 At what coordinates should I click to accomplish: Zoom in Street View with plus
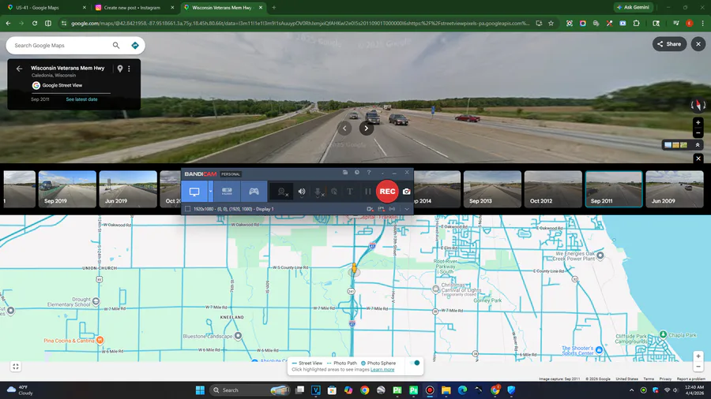tap(698, 122)
